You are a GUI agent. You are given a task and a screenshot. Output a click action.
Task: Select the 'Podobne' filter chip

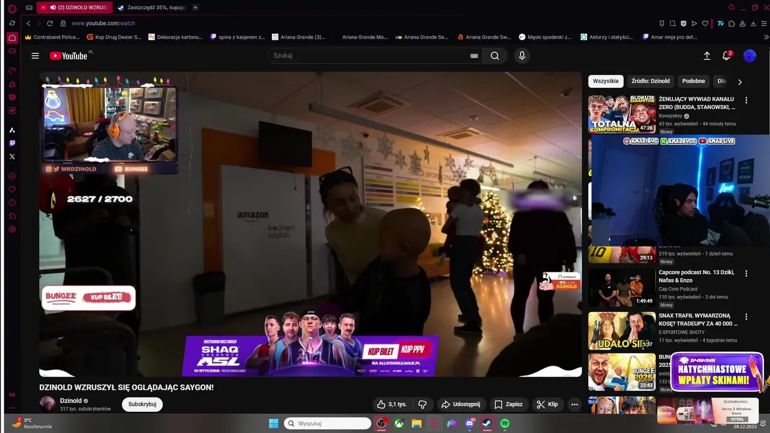click(694, 81)
